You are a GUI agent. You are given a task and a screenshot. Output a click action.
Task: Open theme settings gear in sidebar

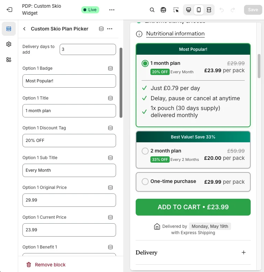pyautogui.click(x=9, y=44)
